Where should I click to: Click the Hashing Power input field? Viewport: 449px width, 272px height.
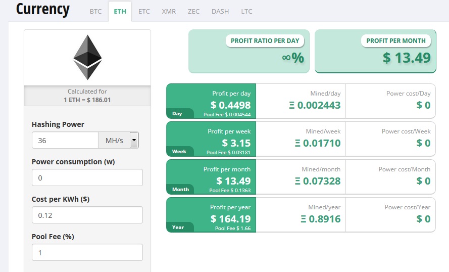tap(65, 141)
